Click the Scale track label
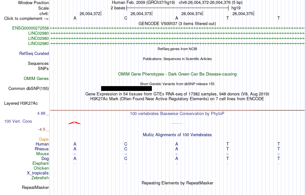 (43, 8)
